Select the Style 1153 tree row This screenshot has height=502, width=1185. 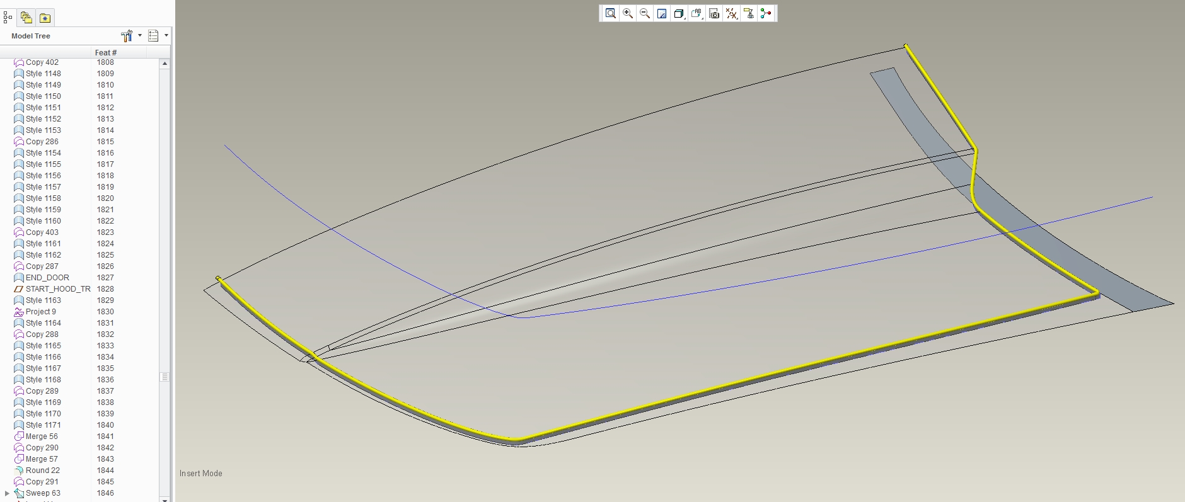(x=43, y=130)
